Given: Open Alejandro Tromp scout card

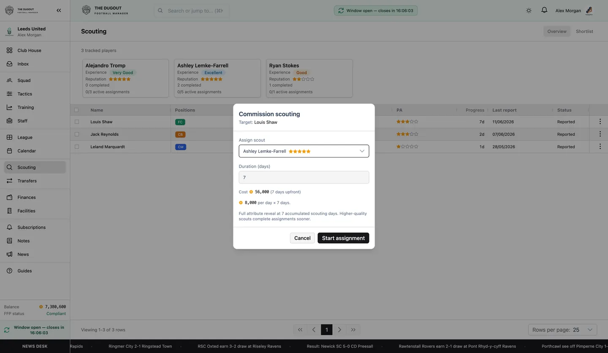Looking at the screenshot, I should click(125, 78).
